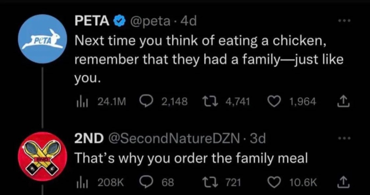Click PETA's blue verified badge
Image resolution: width=370 pixels, height=195 pixels.
tap(117, 22)
